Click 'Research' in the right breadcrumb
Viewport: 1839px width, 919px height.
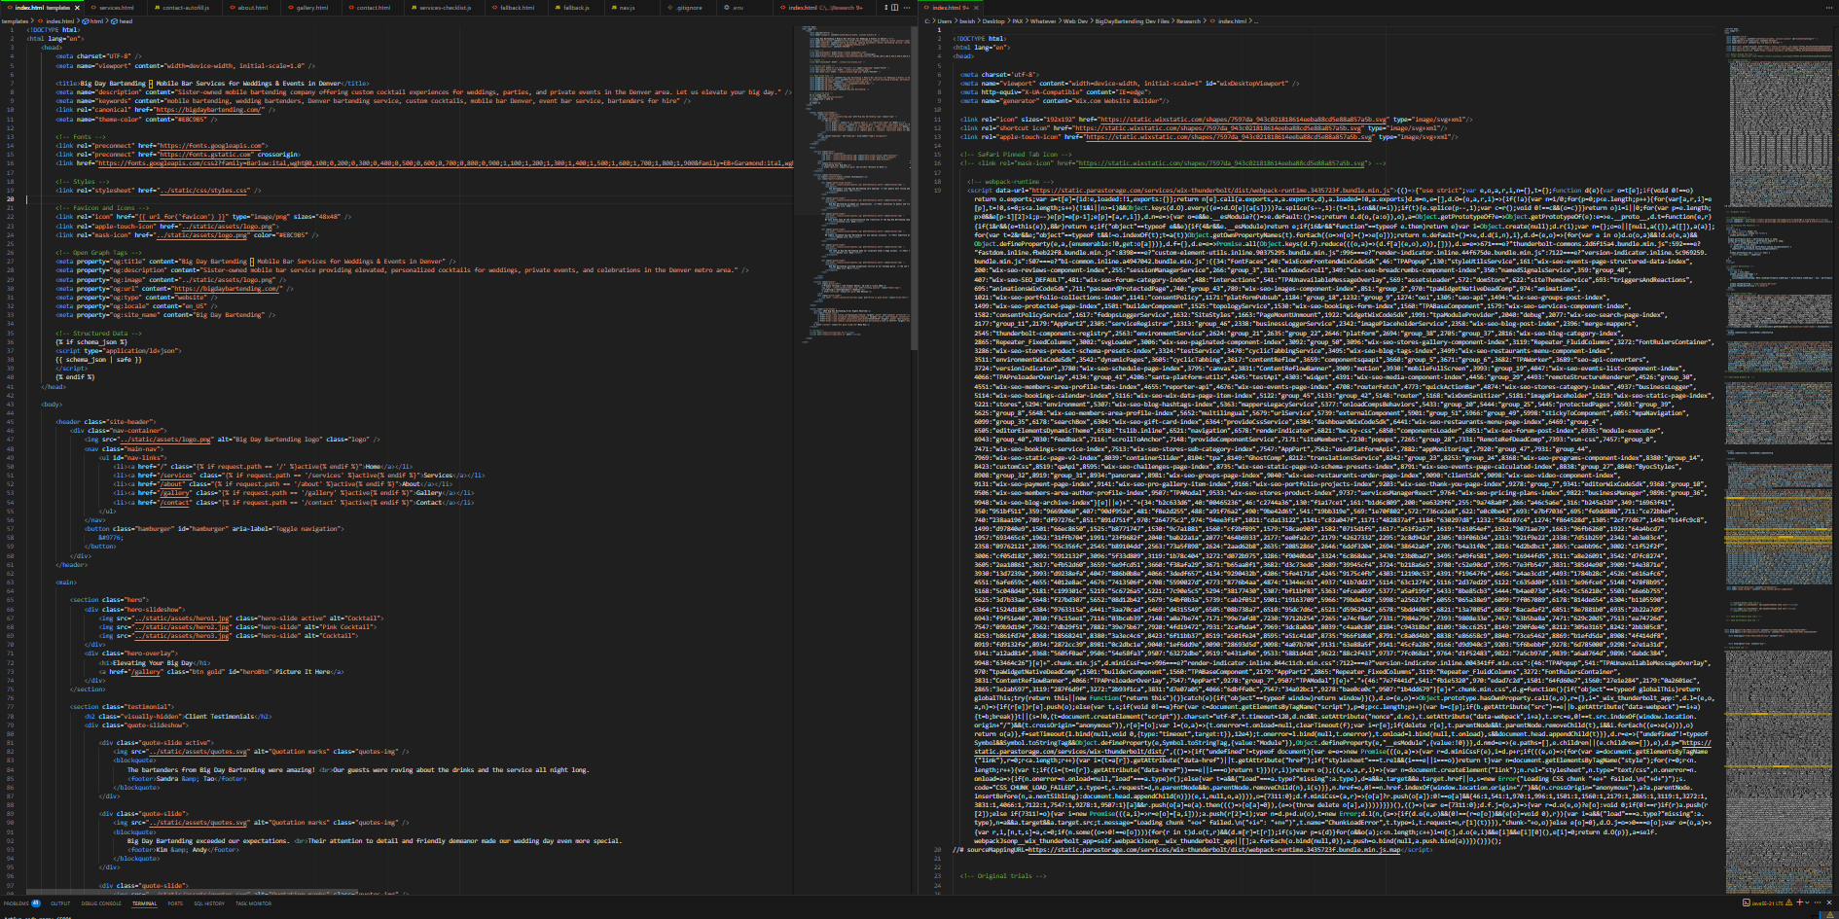(1189, 20)
